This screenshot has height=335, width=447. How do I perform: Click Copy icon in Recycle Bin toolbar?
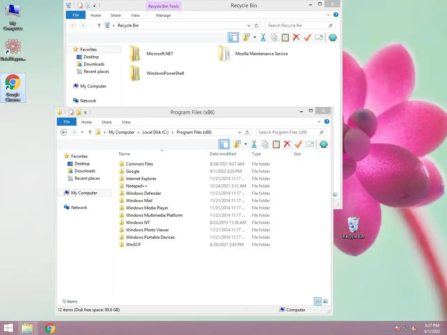point(274,37)
